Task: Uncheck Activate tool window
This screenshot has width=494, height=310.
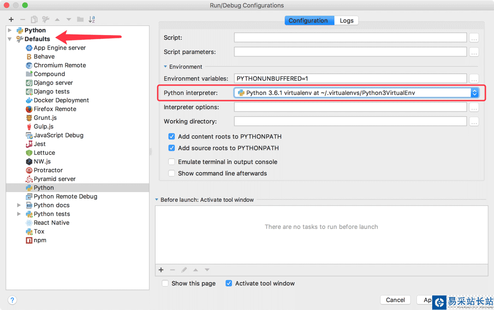Action: click(229, 283)
